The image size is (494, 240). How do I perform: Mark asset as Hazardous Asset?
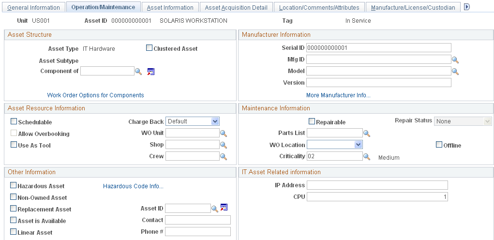[x=13, y=185]
